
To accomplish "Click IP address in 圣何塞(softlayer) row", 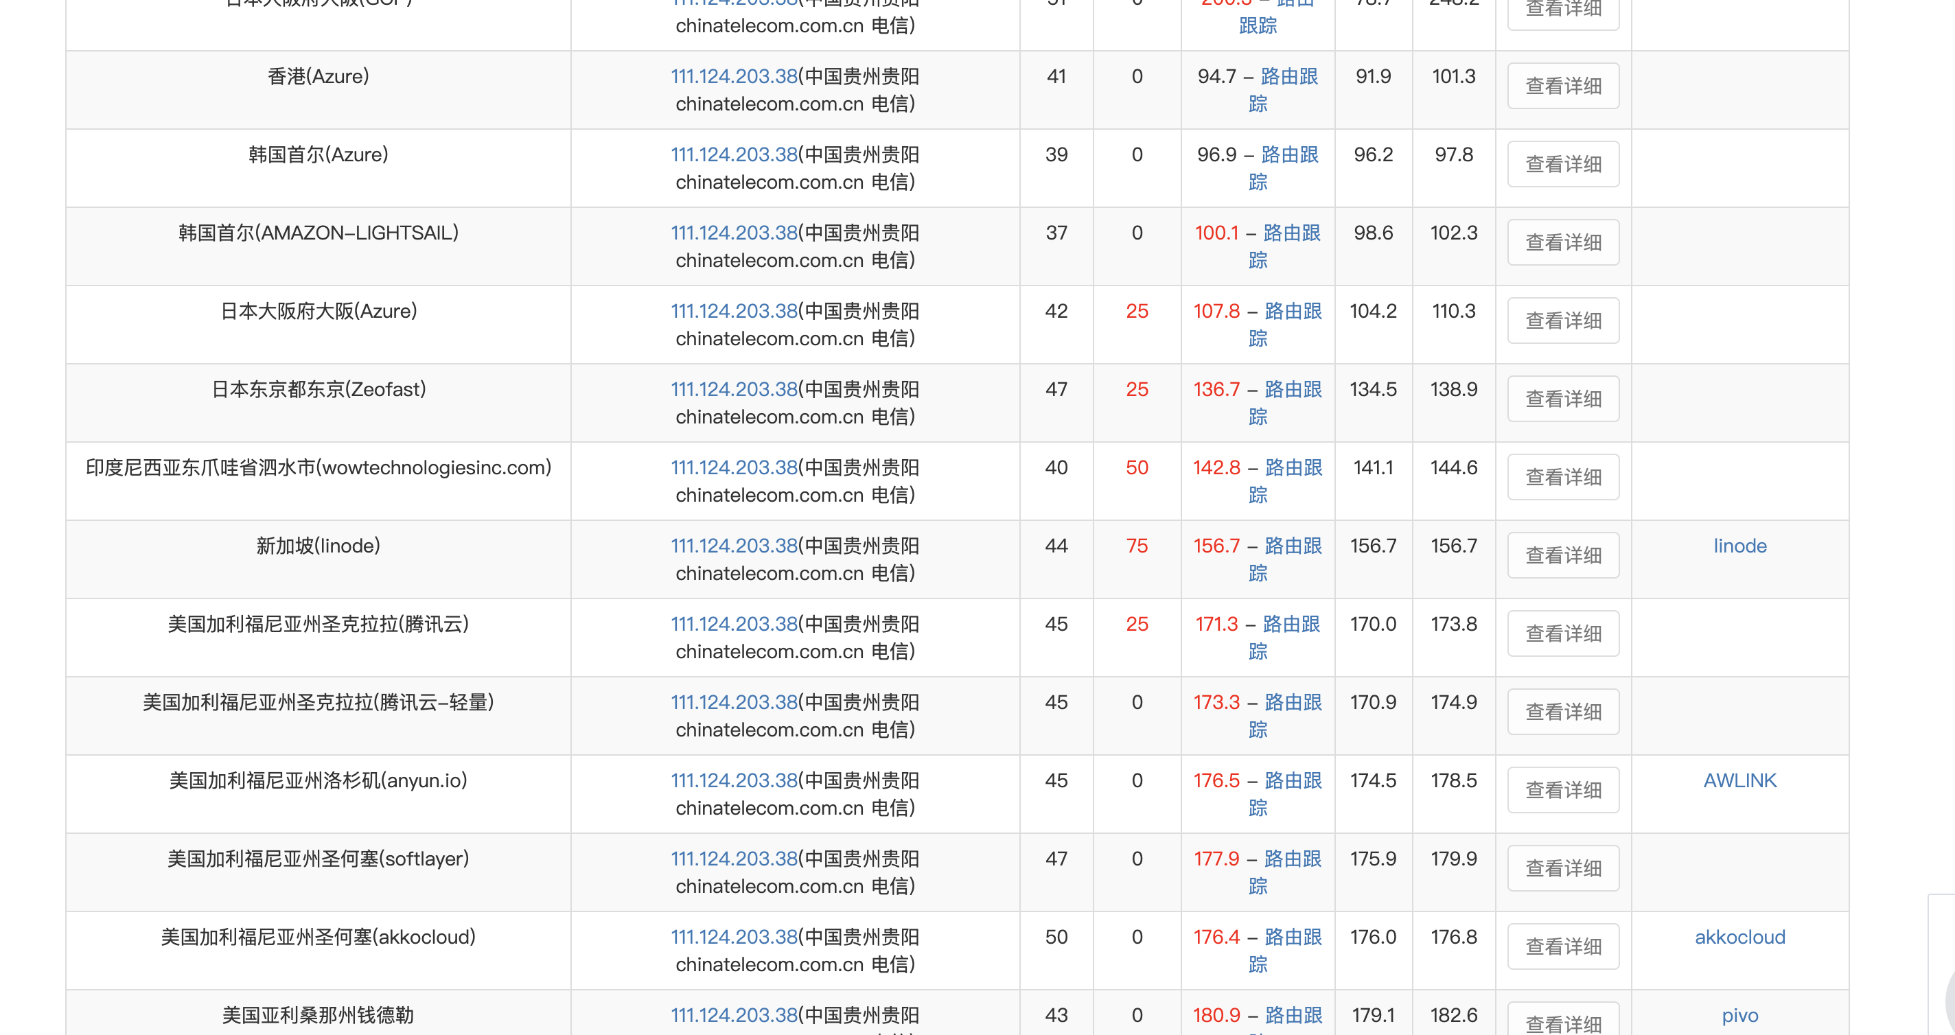I will (x=733, y=858).
